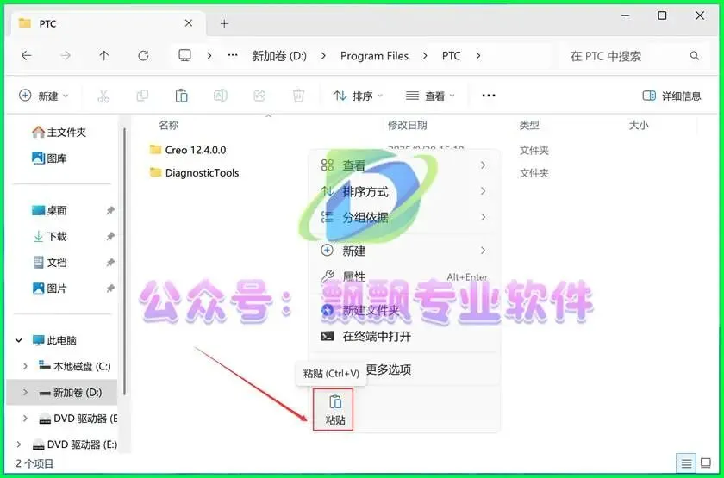Open 新建 submenu in context menu
Viewport: 724px width, 478px height.
coord(404,251)
